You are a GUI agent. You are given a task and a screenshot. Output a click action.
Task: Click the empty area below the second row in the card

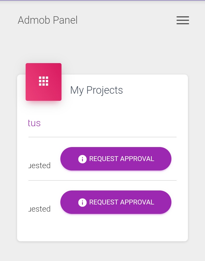click(x=102, y=228)
